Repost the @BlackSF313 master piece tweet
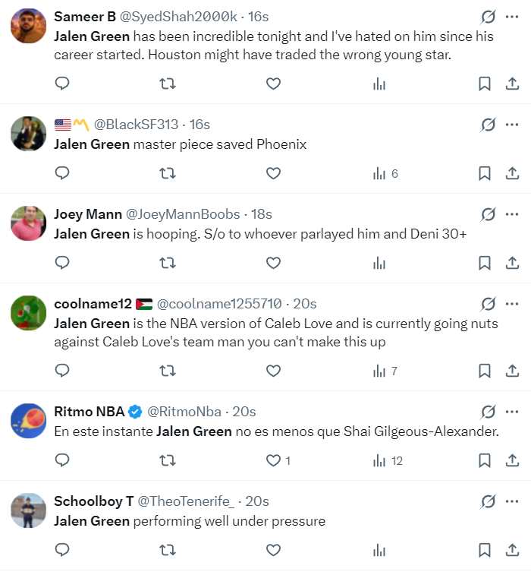The image size is (531, 572). pyautogui.click(x=168, y=174)
